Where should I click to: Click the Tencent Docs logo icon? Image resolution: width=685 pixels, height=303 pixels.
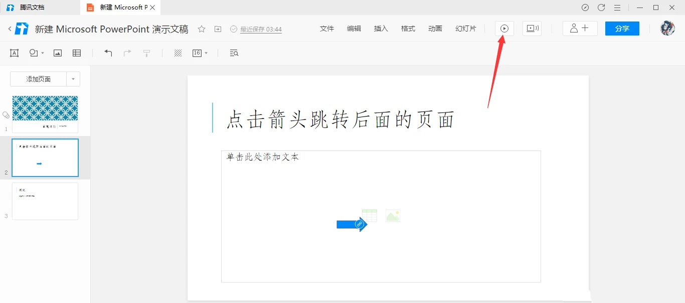(x=22, y=29)
